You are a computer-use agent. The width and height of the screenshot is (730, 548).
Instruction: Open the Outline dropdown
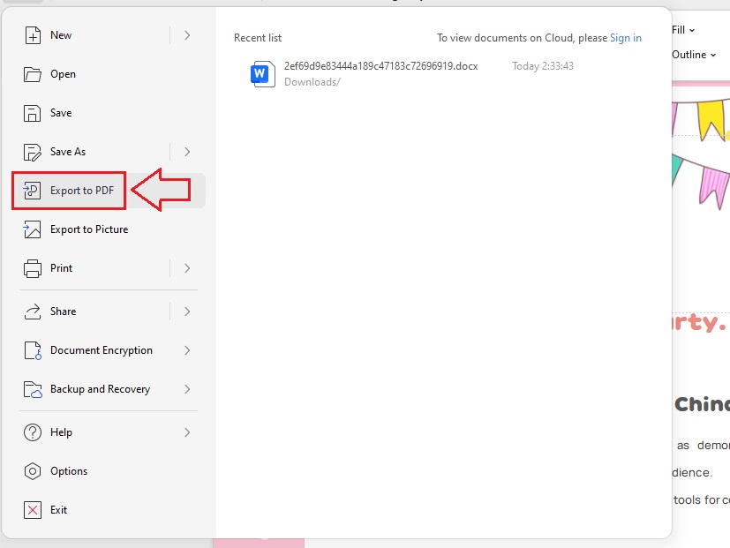(693, 54)
